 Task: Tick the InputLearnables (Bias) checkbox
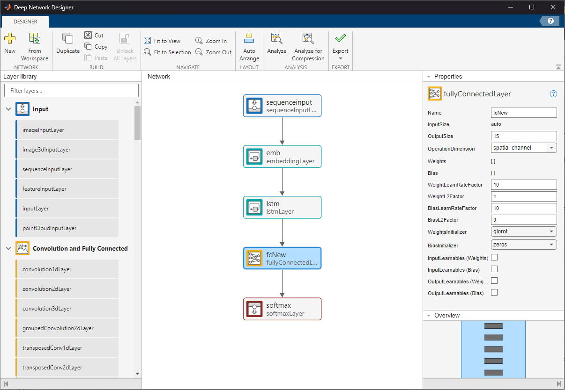[x=494, y=269]
